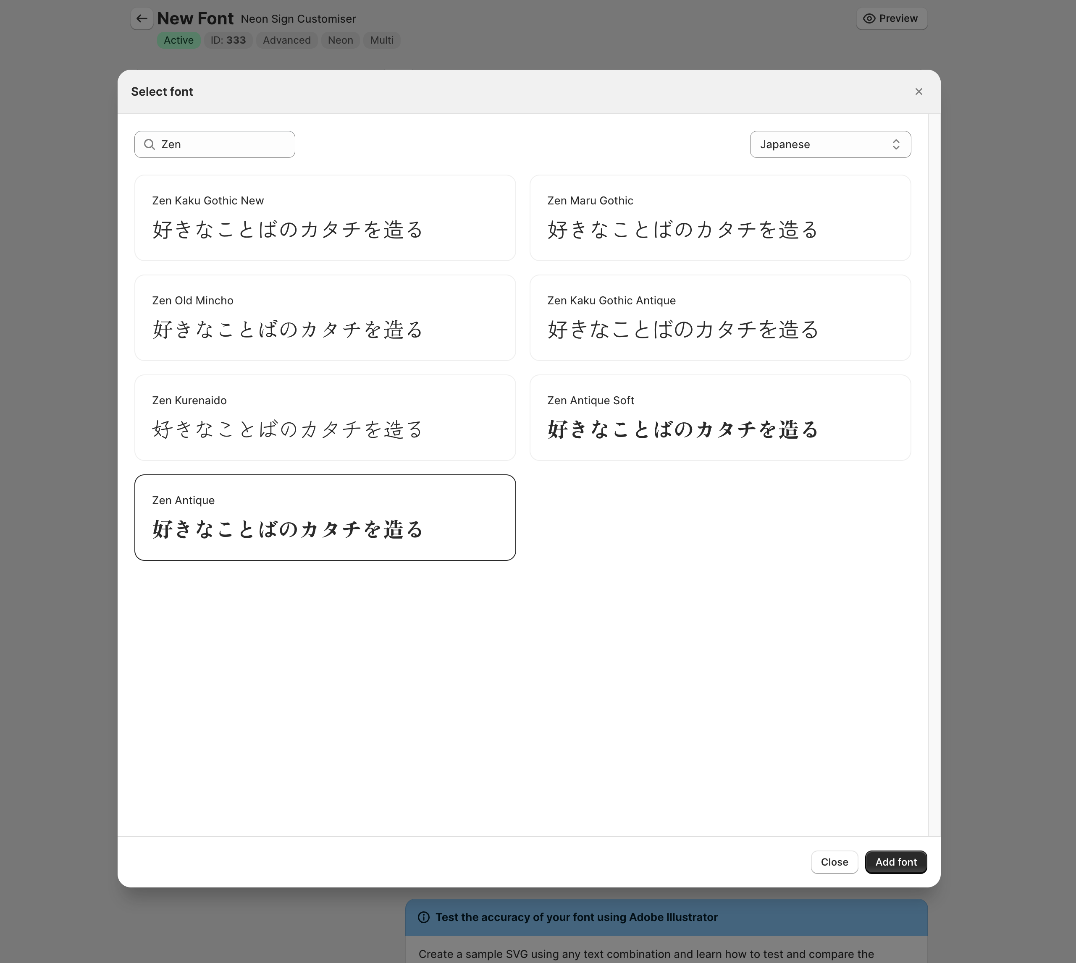Screen dimensions: 1076x963
Task: Click the stepper chevrons on the language selector
Action: coord(896,144)
